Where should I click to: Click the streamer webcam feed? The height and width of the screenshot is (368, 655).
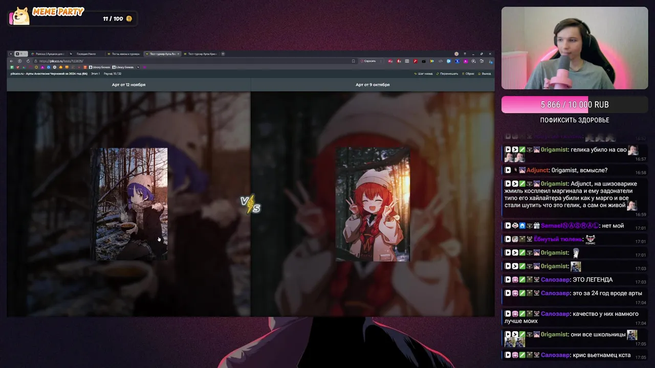tap(575, 48)
